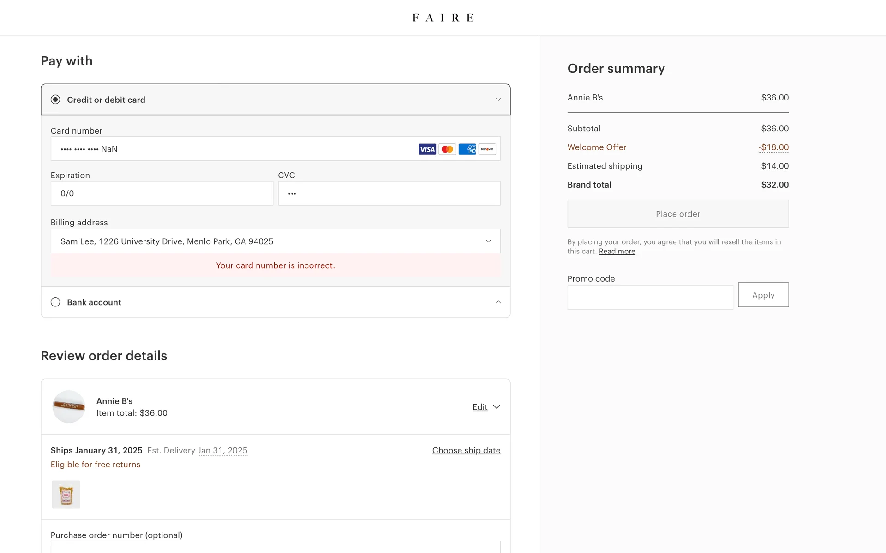Click into the Card number field
The image size is (886, 553).
(x=231, y=149)
